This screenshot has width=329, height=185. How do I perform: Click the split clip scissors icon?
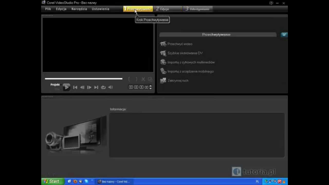143,79
